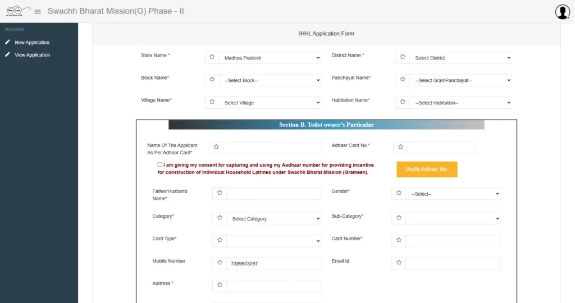The image size is (575, 303).
Task: Click star icon beside Mobile Number
Action: [x=220, y=263]
